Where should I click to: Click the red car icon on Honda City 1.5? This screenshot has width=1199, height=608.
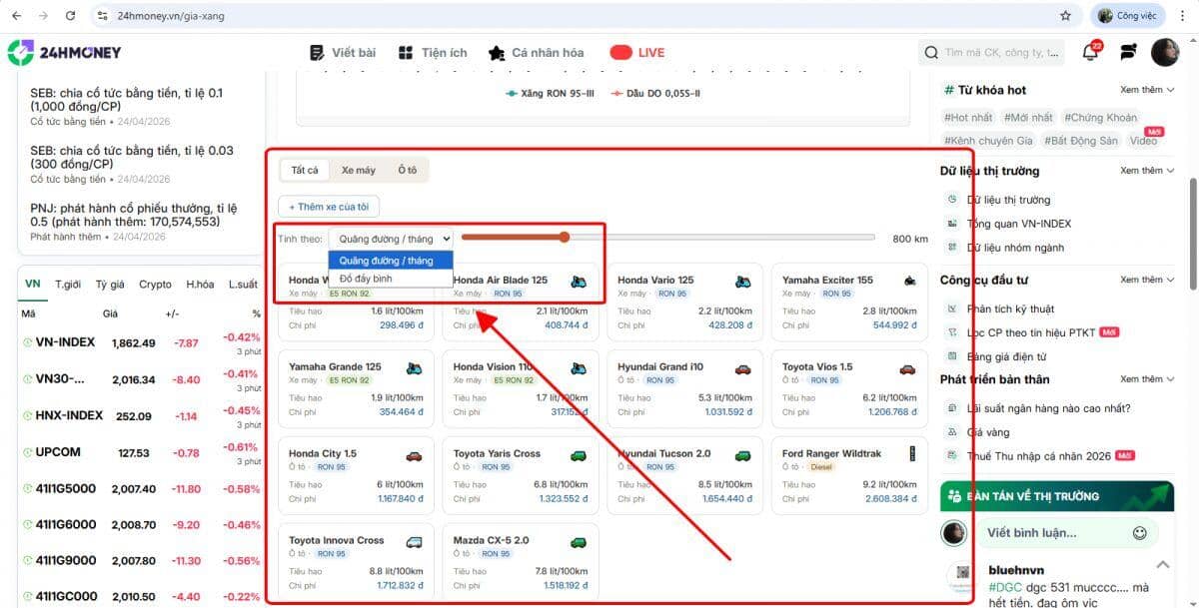[x=414, y=455]
